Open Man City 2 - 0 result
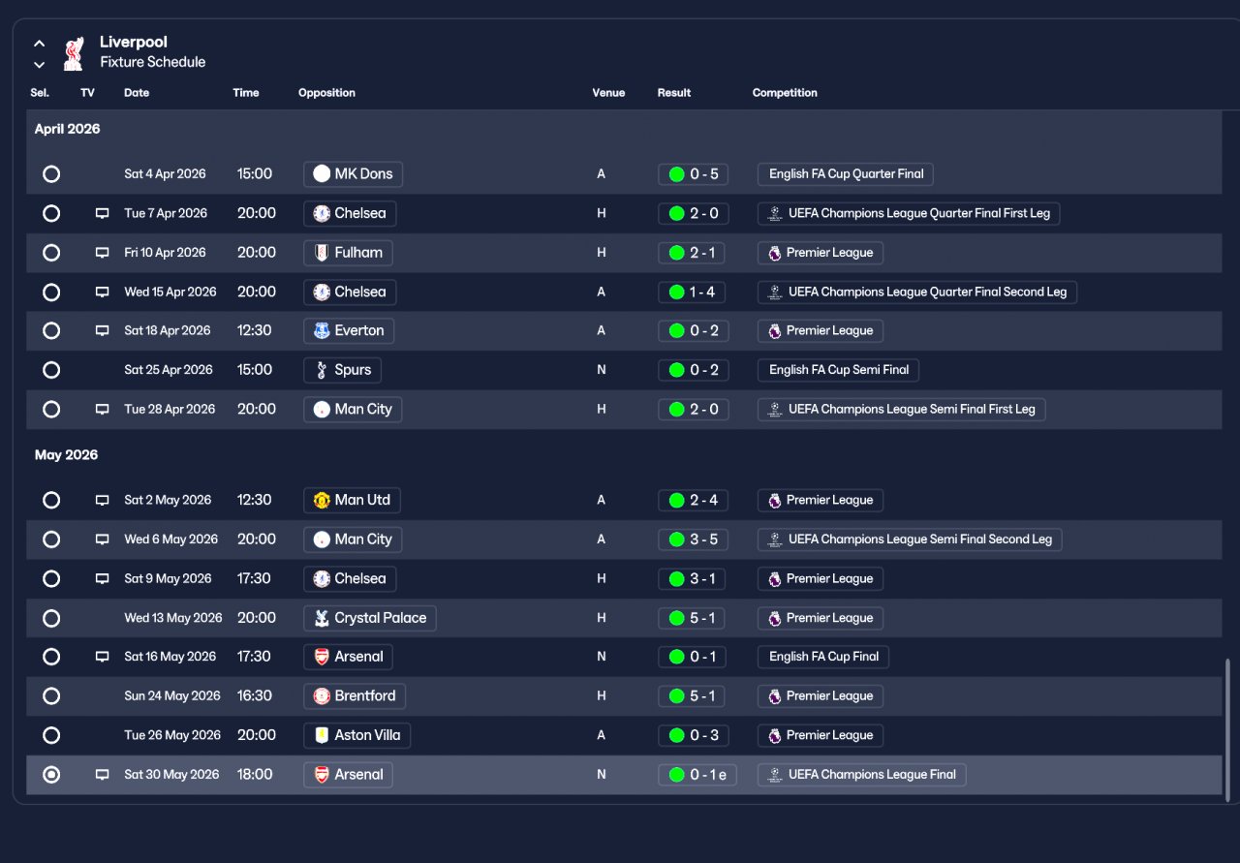Image resolution: width=1240 pixels, height=863 pixels. coord(694,409)
